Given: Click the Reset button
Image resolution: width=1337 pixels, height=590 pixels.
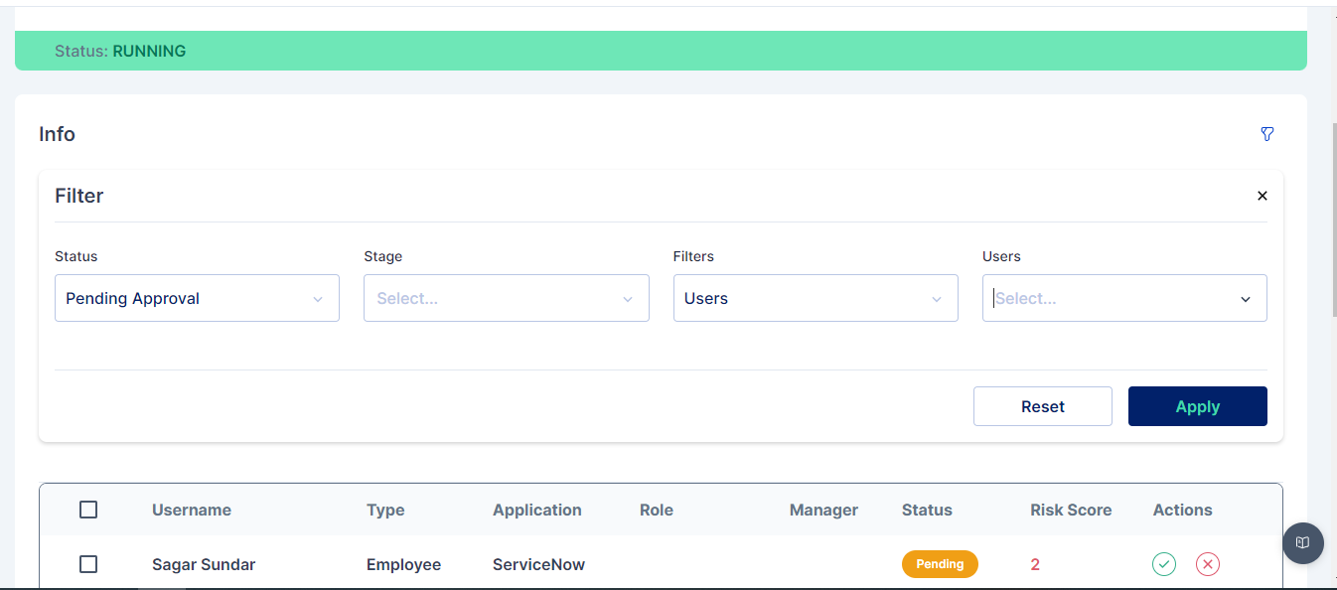Looking at the screenshot, I should pyautogui.click(x=1042, y=406).
